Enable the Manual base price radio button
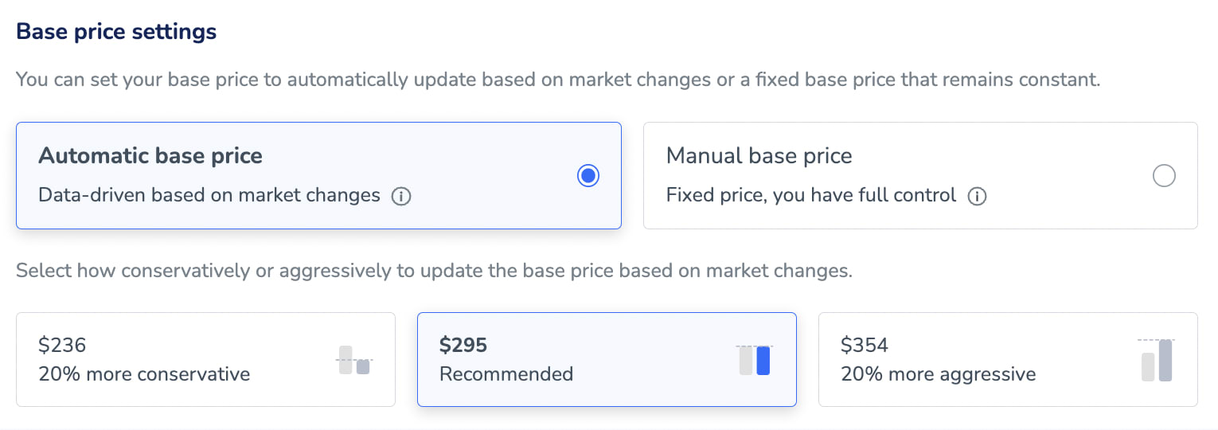The image size is (1218, 430). [x=1163, y=176]
